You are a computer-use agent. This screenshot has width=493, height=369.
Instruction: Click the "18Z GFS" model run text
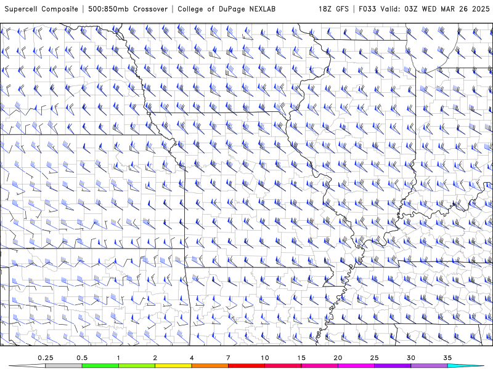(333, 9)
